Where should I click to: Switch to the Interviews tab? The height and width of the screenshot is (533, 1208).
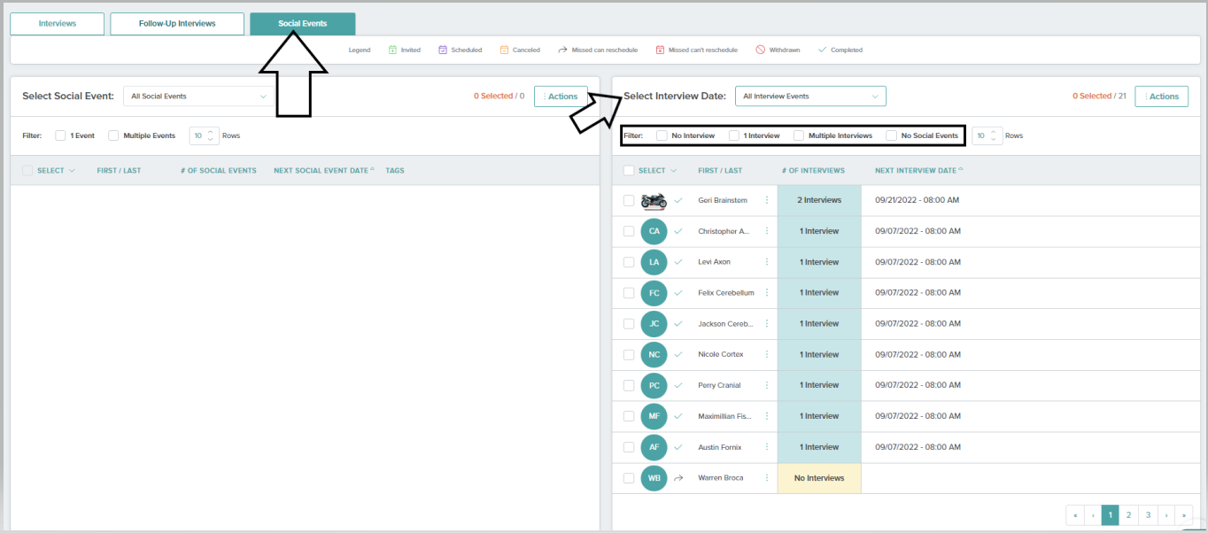58,24
